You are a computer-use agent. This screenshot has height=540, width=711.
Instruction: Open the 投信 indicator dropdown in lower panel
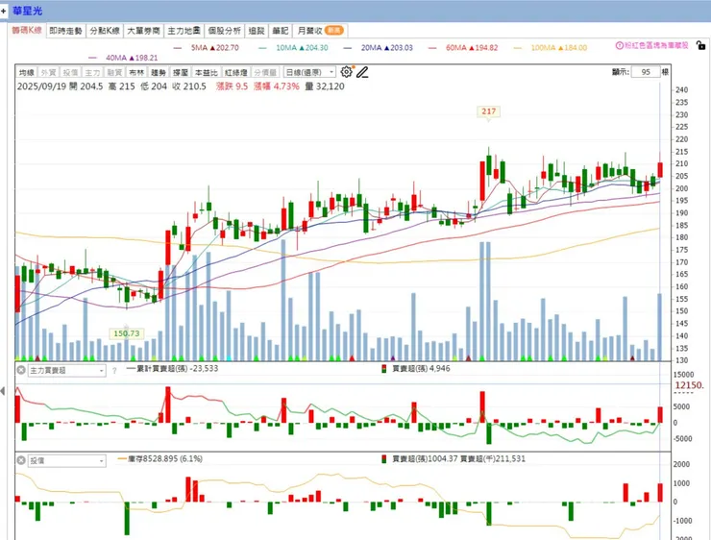pyautogui.click(x=66, y=460)
